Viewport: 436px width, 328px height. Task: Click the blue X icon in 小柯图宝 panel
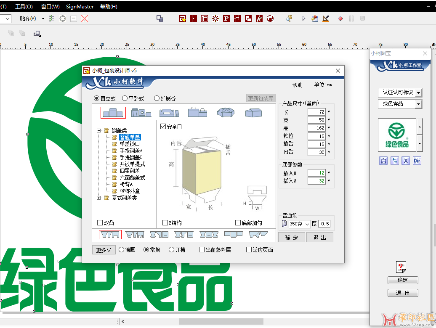tap(406, 161)
